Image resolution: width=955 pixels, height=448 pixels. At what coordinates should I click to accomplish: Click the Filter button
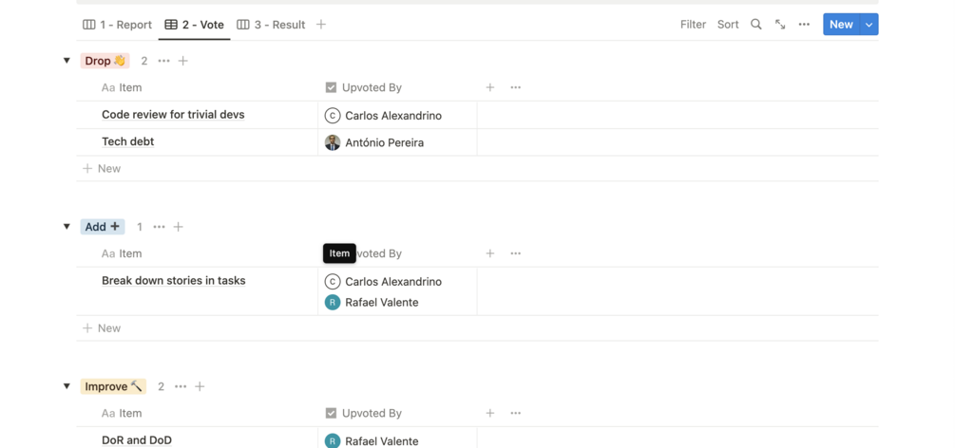coord(693,25)
